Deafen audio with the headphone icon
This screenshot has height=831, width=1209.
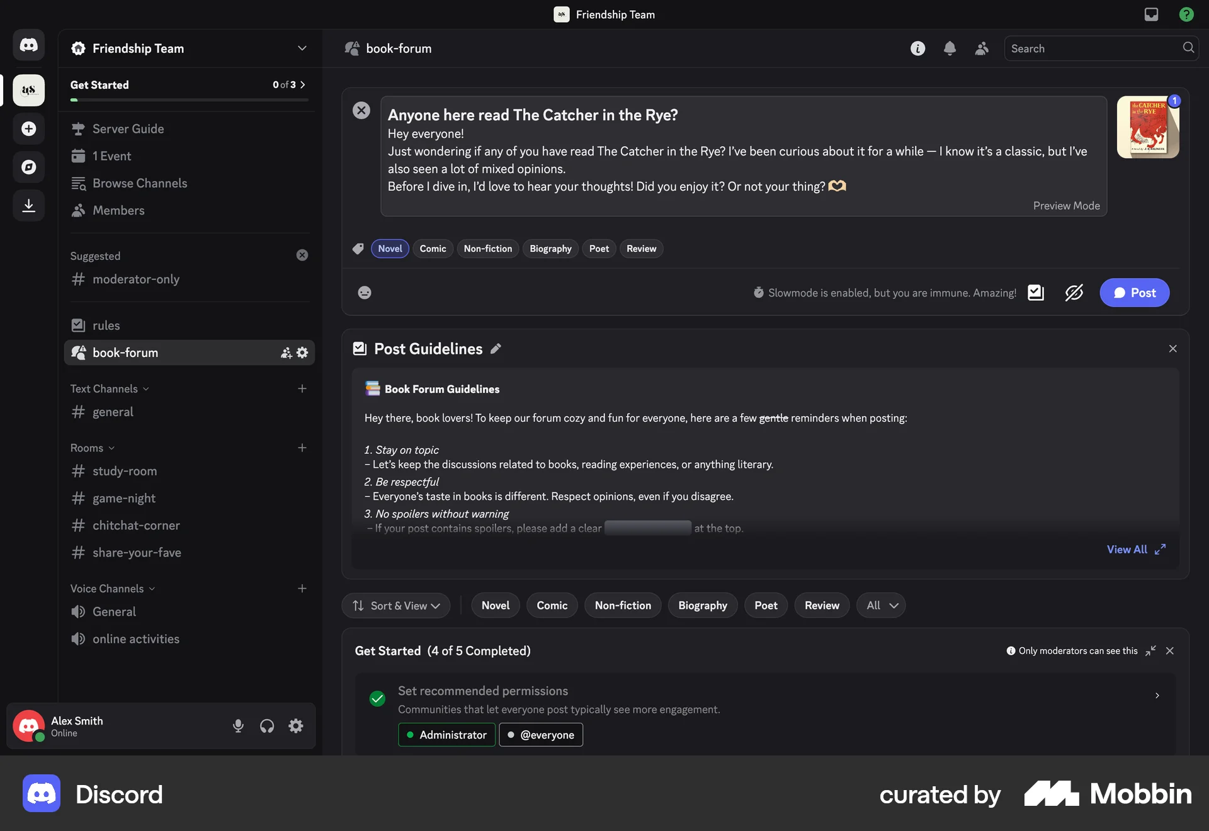pos(266,726)
